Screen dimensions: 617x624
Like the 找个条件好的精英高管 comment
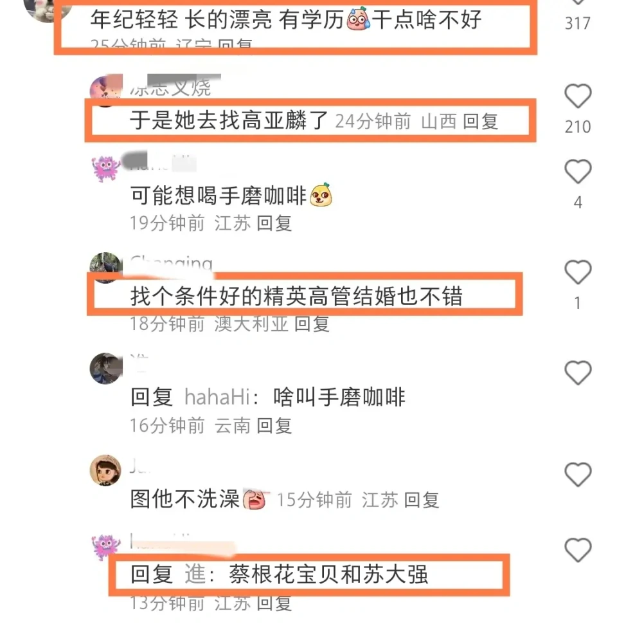point(578,272)
